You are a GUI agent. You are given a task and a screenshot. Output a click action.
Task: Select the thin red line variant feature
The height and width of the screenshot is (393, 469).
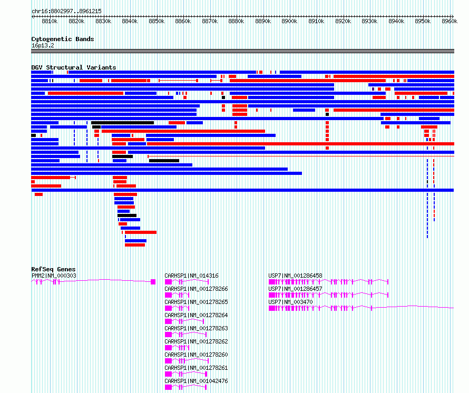click(301, 156)
